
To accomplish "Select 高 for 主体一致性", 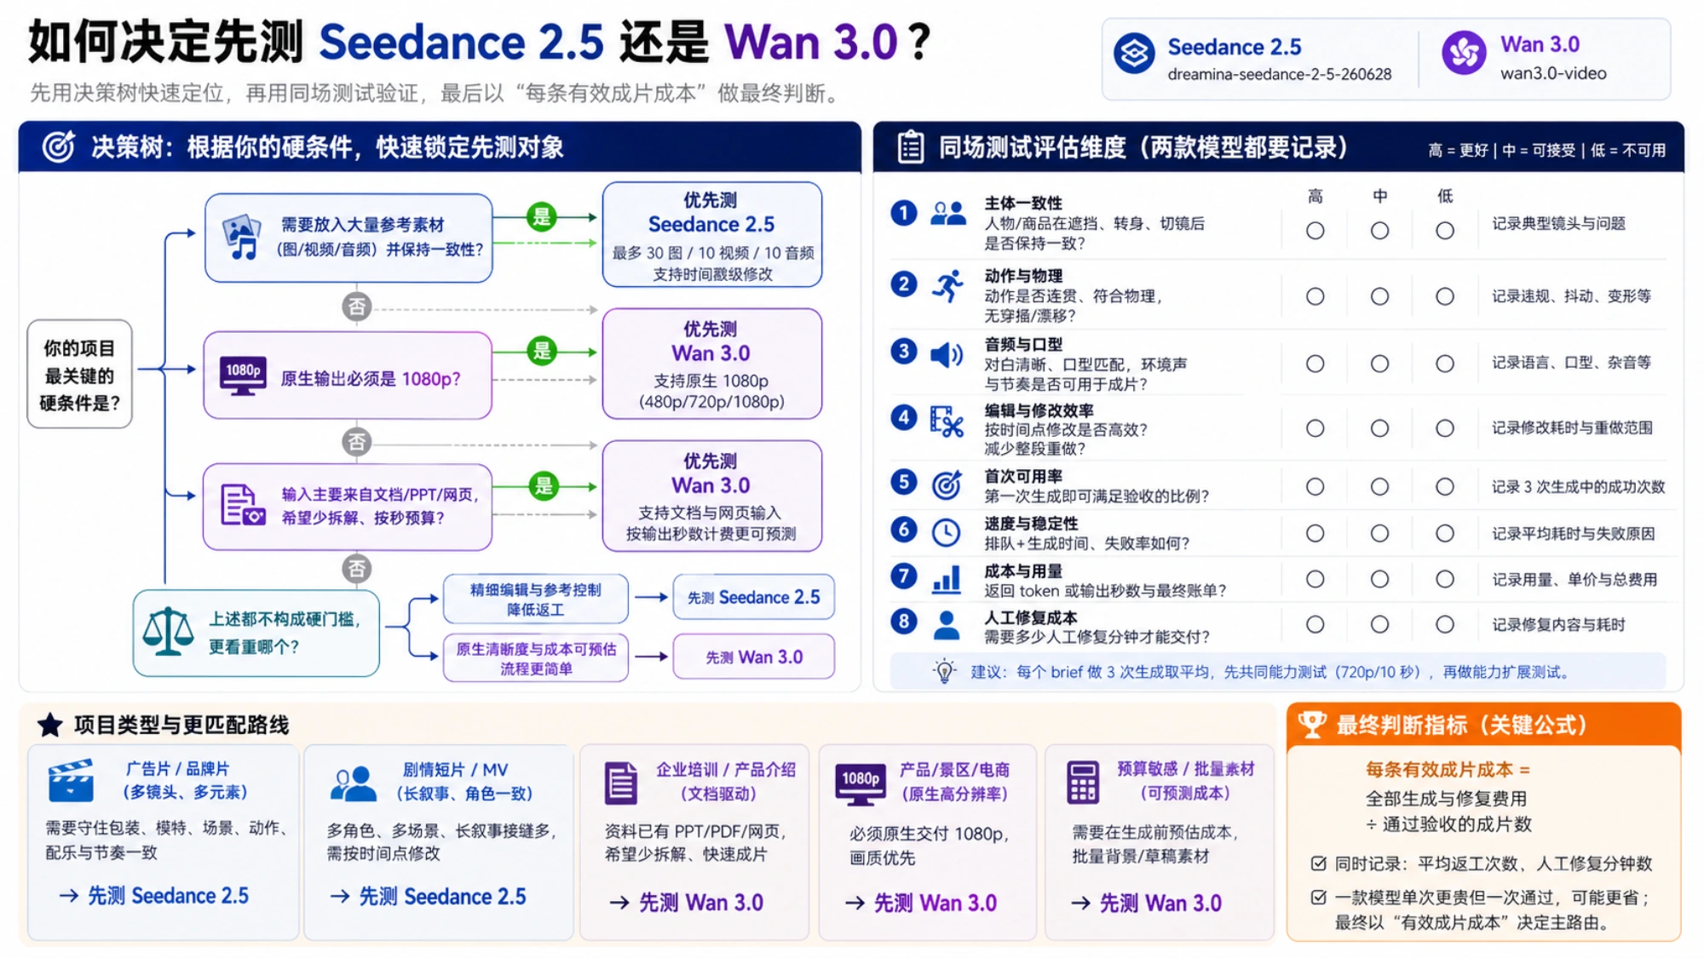I will pos(1315,231).
